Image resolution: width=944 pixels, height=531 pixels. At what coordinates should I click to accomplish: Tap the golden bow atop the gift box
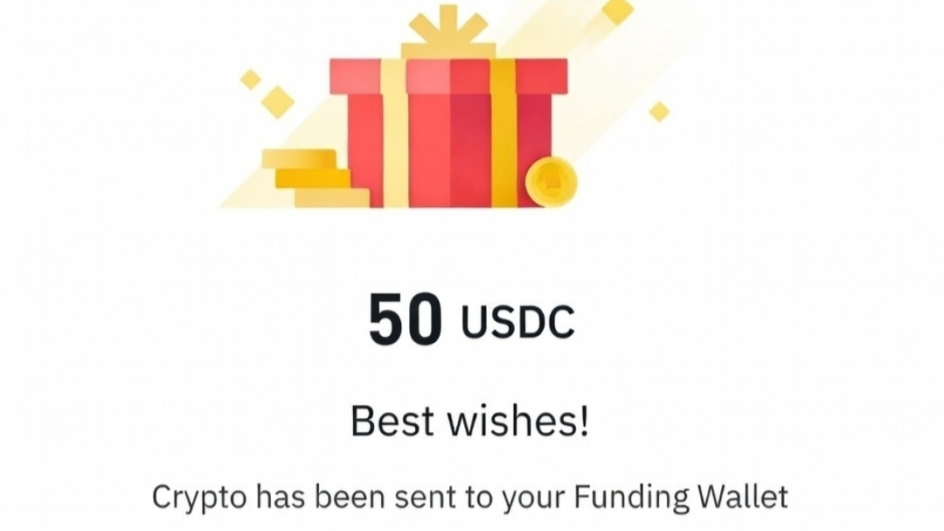448,31
